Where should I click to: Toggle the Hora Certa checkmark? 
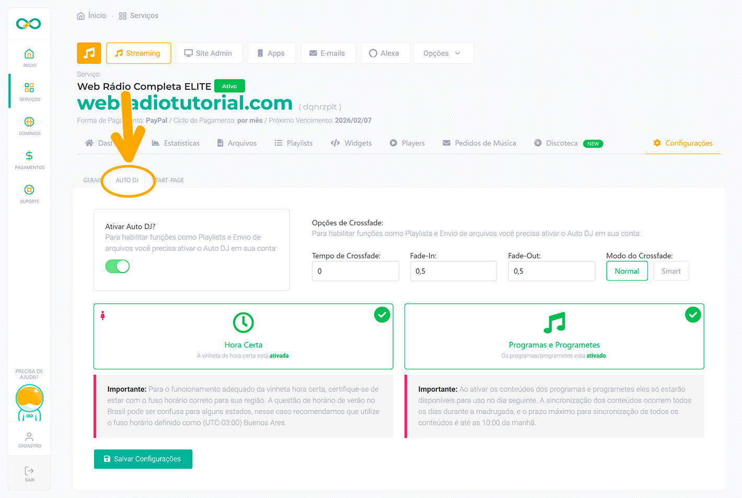pyautogui.click(x=382, y=315)
